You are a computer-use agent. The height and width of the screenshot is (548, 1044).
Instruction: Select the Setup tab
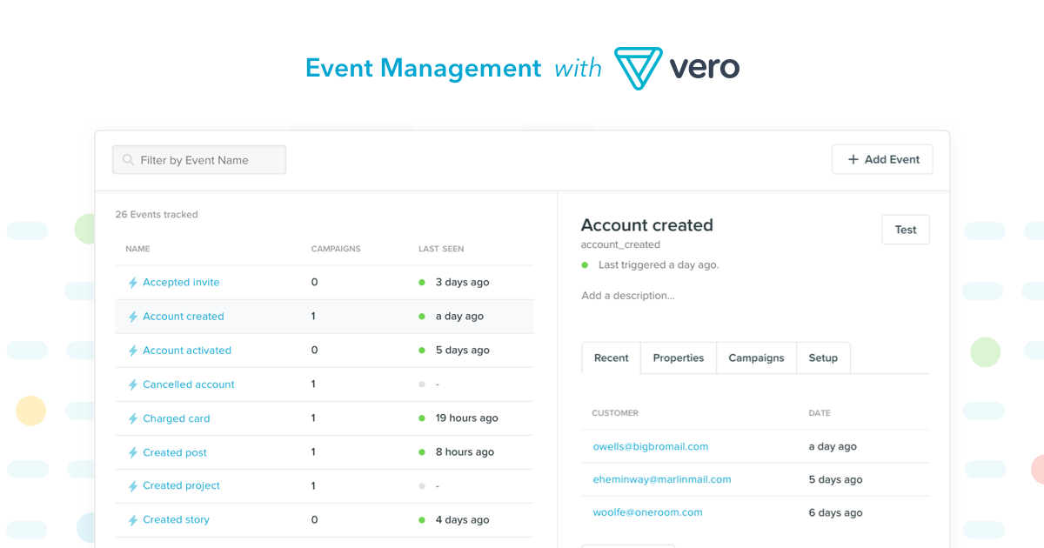tap(823, 358)
